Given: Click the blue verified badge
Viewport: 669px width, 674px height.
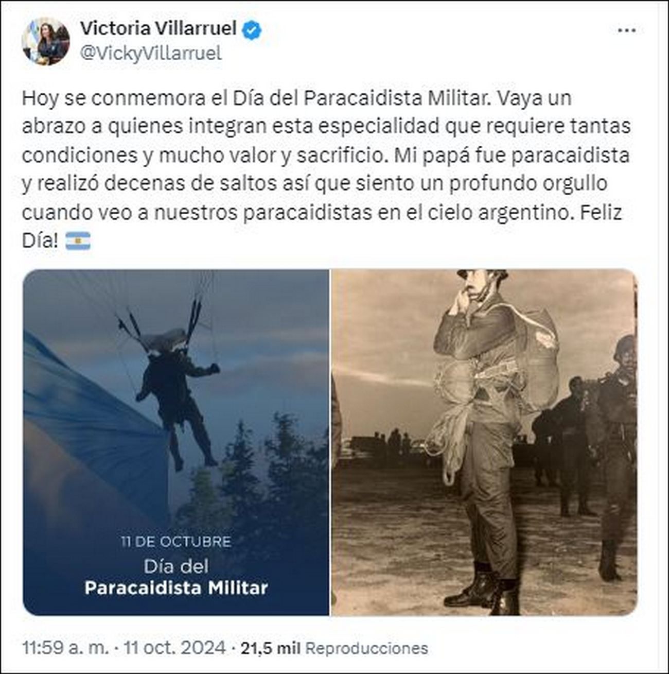Looking at the screenshot, I should pos(252,30).
